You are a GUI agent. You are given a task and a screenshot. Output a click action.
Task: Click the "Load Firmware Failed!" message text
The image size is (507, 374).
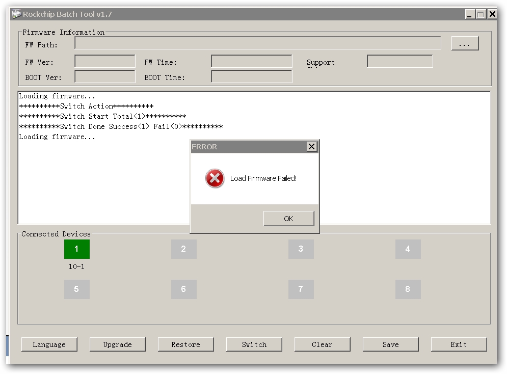click(x=263, y=178)
